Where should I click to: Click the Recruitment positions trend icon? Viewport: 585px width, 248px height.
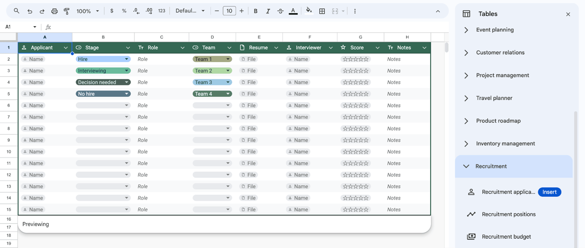[x=471, y=214]
